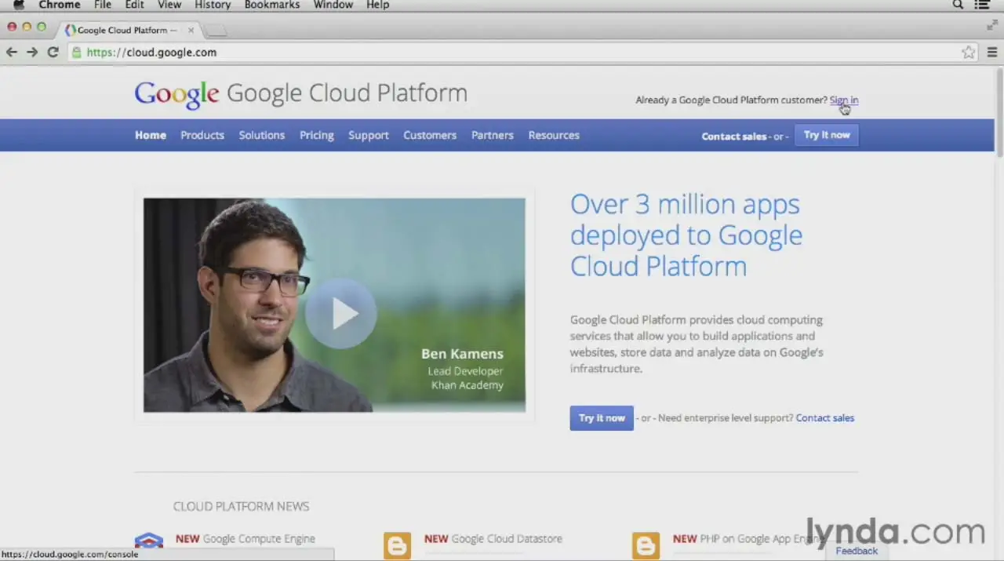The height and width of the screenshot is (561, 1004).
Task: Click the Sign in link
Action: tap(844, 100)
